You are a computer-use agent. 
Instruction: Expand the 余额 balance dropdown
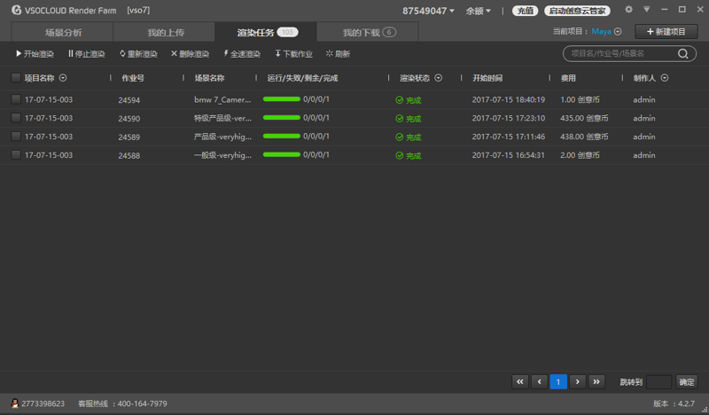pos(478,11)
